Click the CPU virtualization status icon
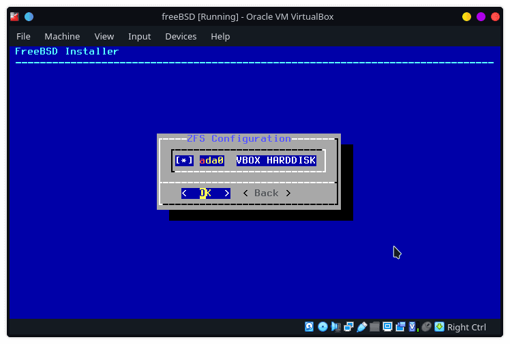This screenshot has height=344, width=510. (x=413, y=327)
